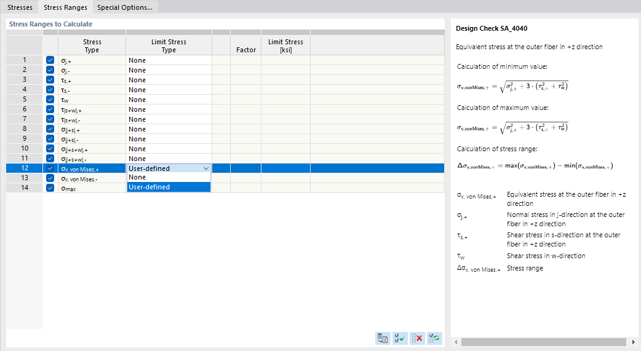Click the Limit Stress Type column header

click(x=169, y=45)
